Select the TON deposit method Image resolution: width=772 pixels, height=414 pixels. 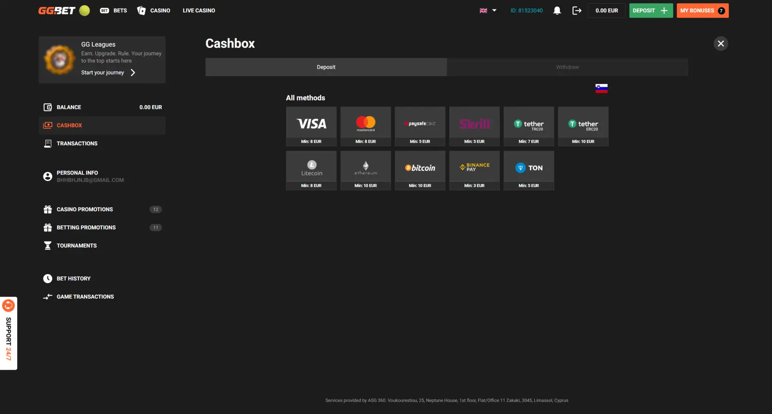[x=529, y=170]
